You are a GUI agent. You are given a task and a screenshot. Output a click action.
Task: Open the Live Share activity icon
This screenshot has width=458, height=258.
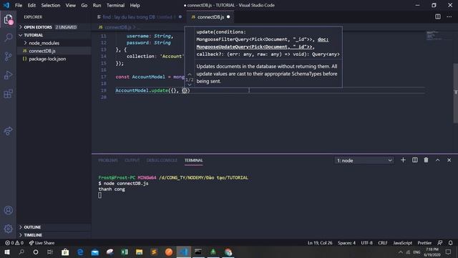(x=8, y=130)
